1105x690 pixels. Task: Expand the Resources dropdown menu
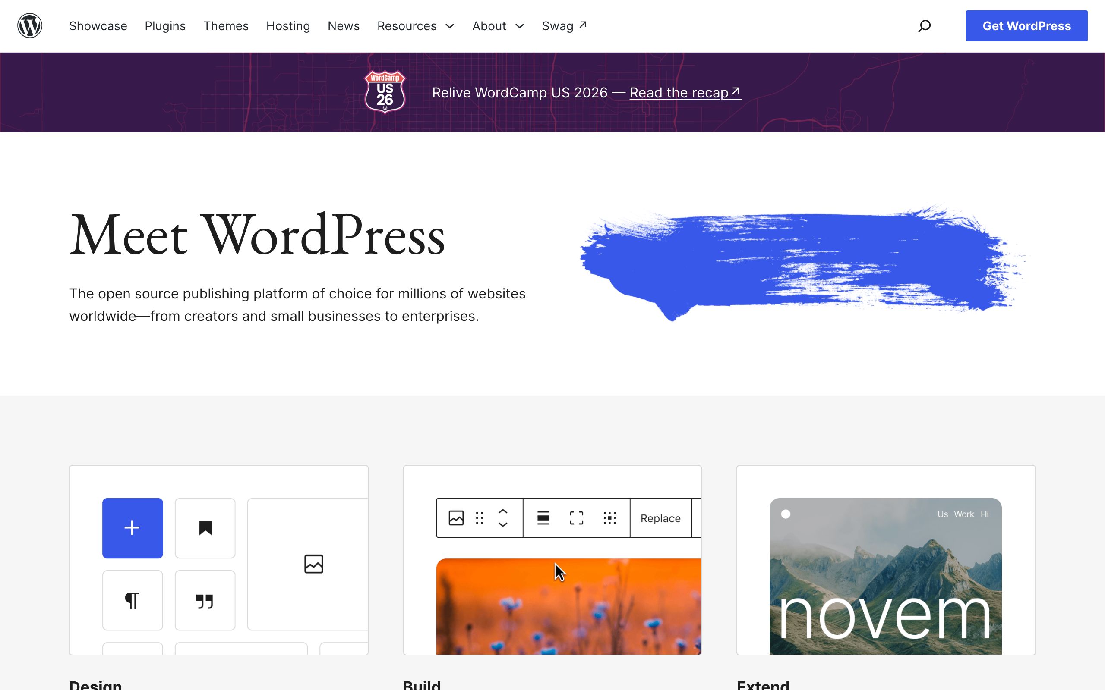coord(416,26)
